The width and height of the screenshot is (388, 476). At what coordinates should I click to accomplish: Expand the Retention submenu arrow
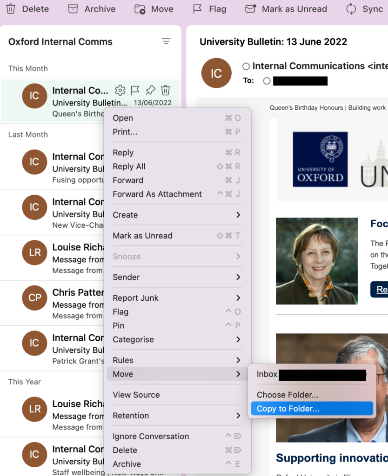coord(238,416)
